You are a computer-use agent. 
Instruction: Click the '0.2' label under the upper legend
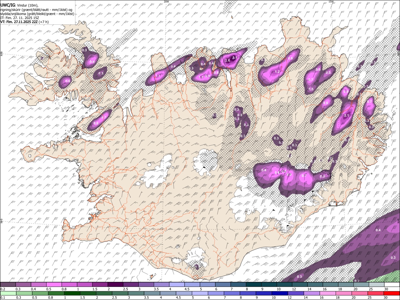tap(2, 289)
